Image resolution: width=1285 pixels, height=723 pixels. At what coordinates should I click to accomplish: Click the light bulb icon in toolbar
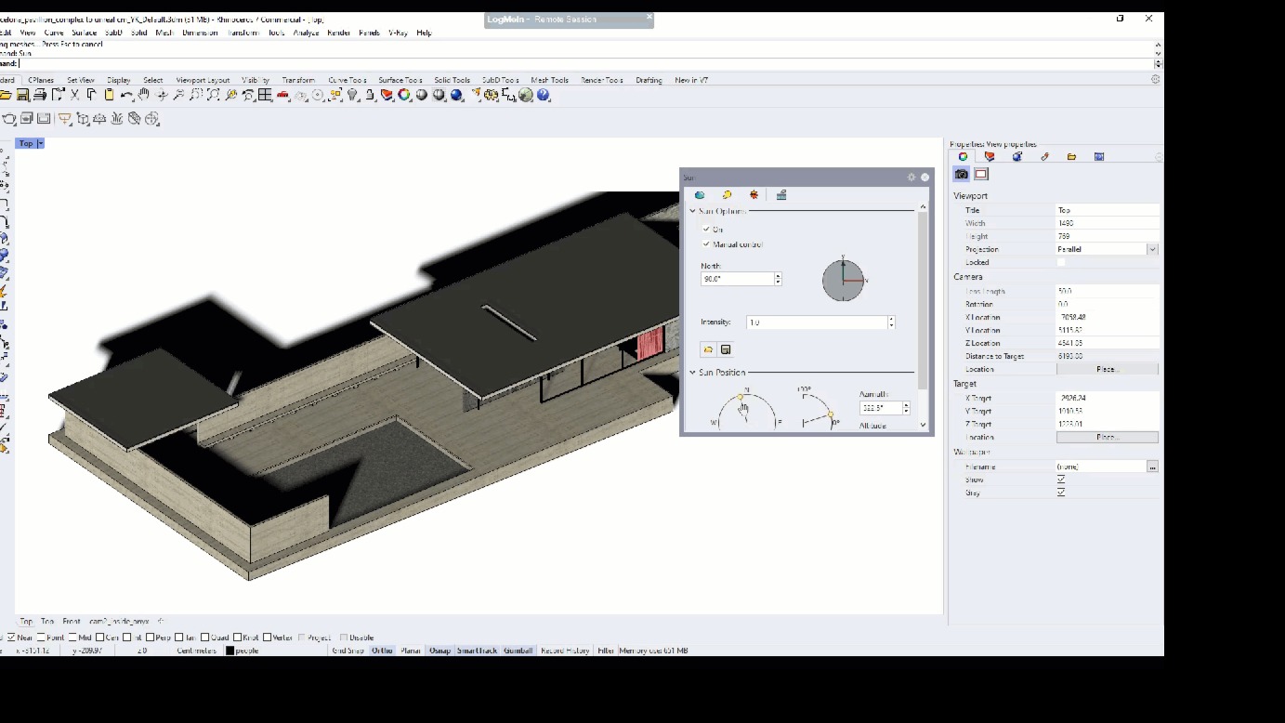(353, 95)
